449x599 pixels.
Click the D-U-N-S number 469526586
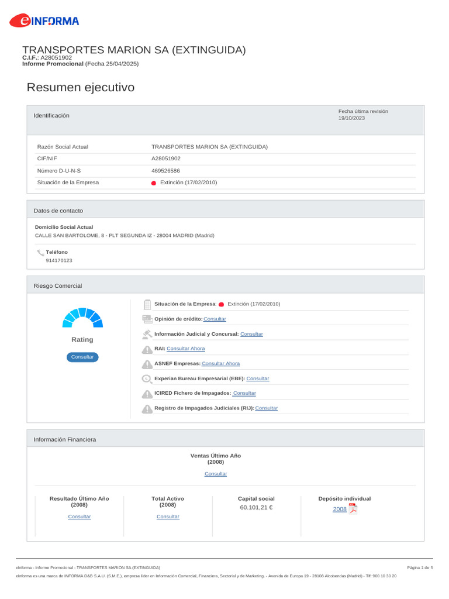(x=165, y=171)
